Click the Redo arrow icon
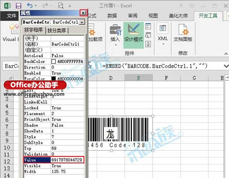This screenshot has width=229, height=178. click(x=45, y=6)
